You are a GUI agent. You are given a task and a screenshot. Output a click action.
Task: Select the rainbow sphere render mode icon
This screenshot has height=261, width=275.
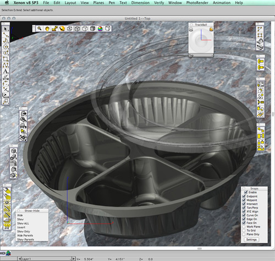coord(100,29)
